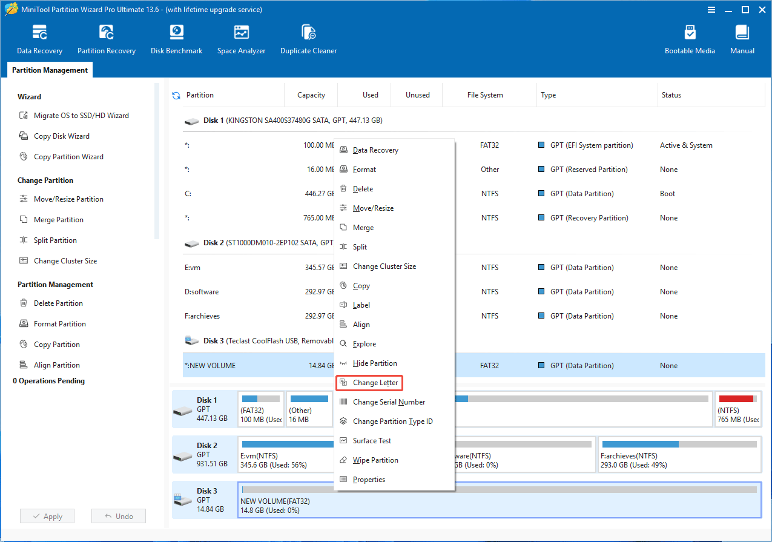Select the 16 MB Other block in disk map
The image size is (772, 542).
(309, 409)
